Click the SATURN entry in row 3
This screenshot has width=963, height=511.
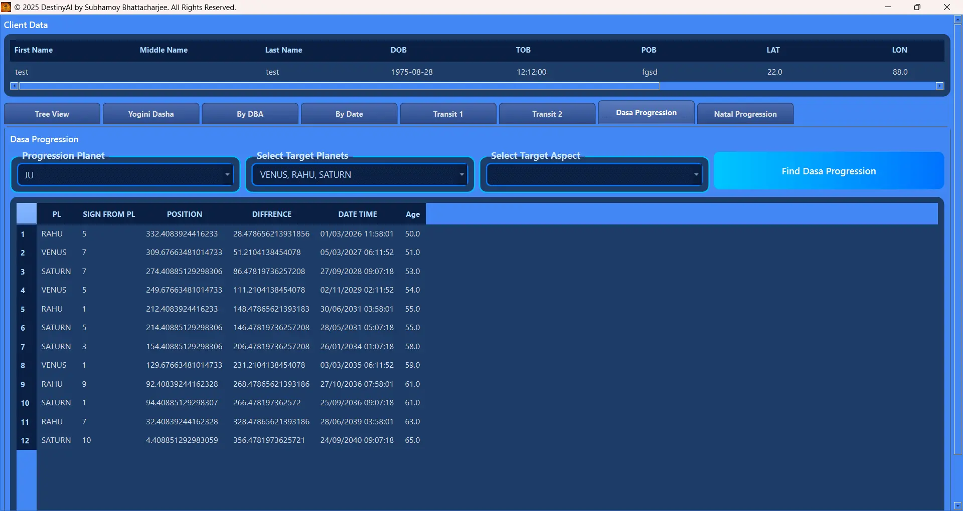pyautogui.click(x=56, y=271)
